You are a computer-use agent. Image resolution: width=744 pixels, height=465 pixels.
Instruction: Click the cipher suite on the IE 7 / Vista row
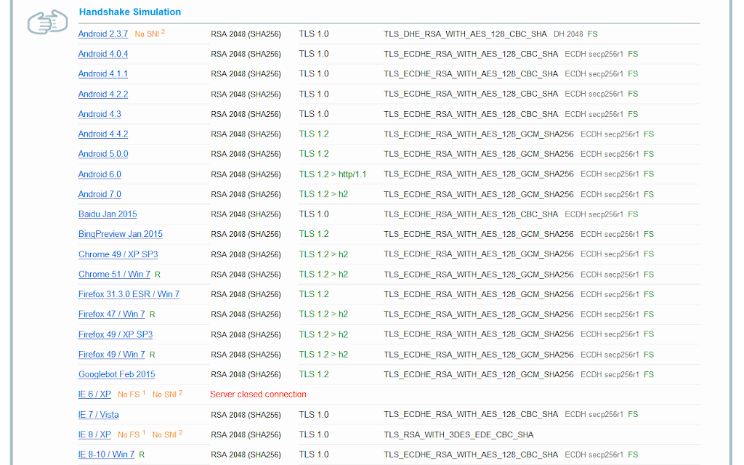tap(471, 415)
